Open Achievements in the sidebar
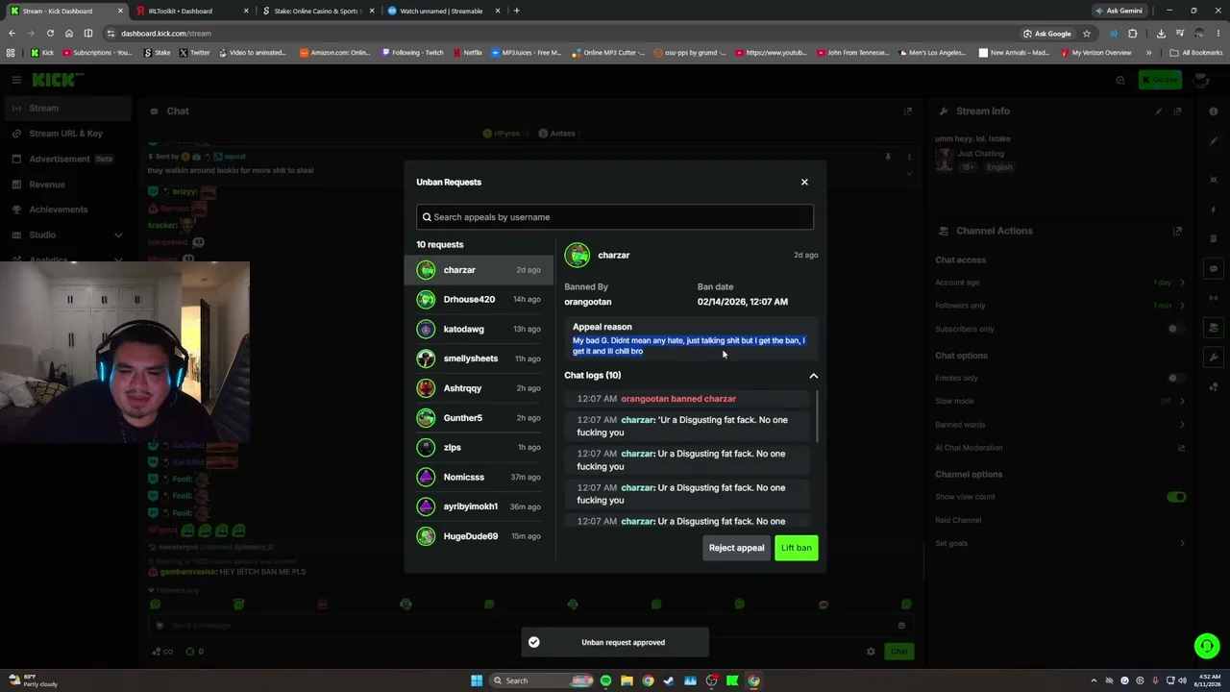The height and width of the screenshot is (692, 1230). point(65,210)
